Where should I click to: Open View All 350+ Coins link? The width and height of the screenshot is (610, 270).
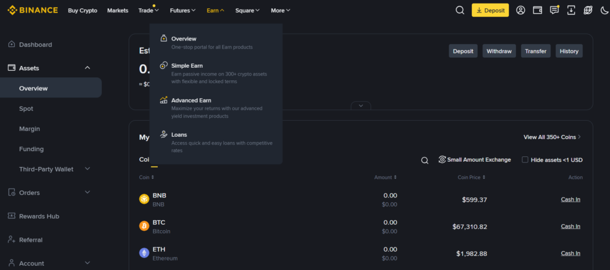(x=552, y=137)
